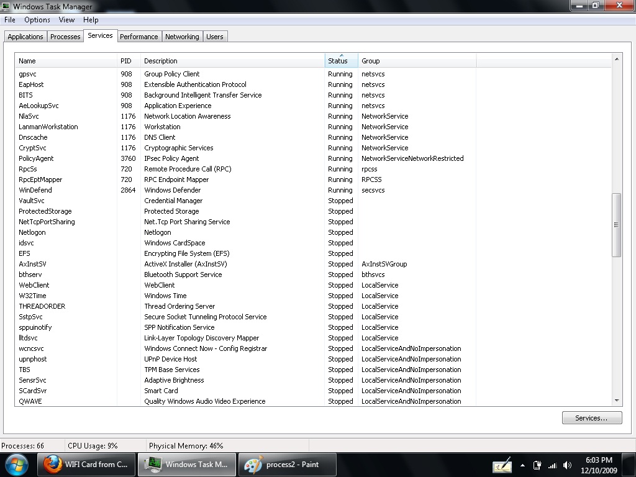Select the idsvc service row
The image size is (636, 477).
click(313, 243)
